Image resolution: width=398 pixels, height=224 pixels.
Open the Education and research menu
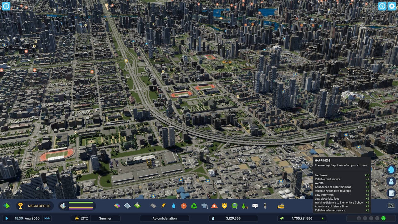tap(204, 206)
